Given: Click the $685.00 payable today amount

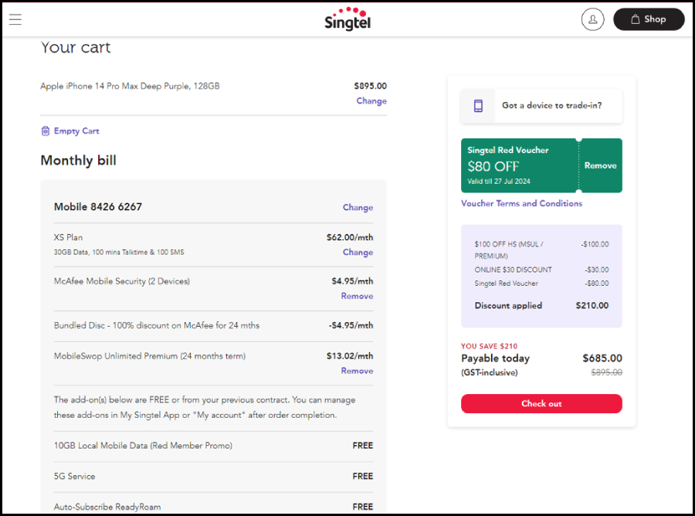Looking at the screenshot, I should [x=602, y=358].
